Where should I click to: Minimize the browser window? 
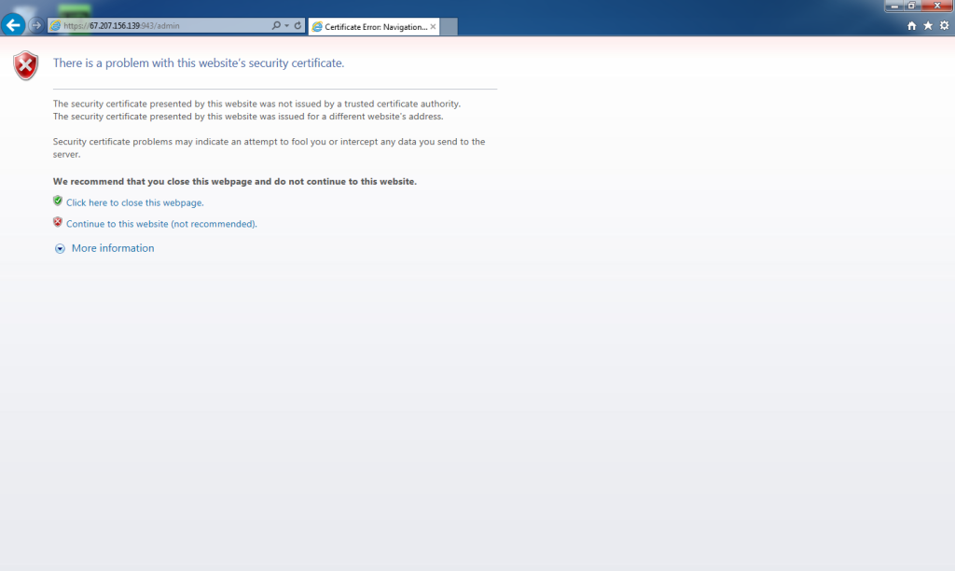[x=894, y=6]
